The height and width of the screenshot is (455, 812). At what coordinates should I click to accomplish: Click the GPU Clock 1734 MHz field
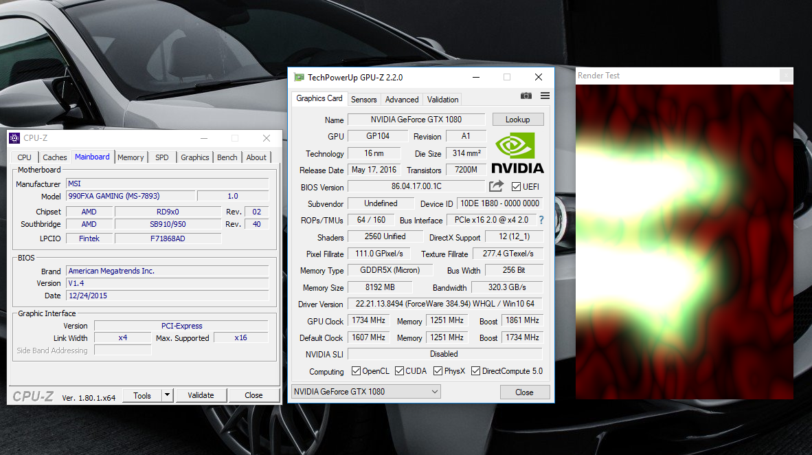click(368, 320)
